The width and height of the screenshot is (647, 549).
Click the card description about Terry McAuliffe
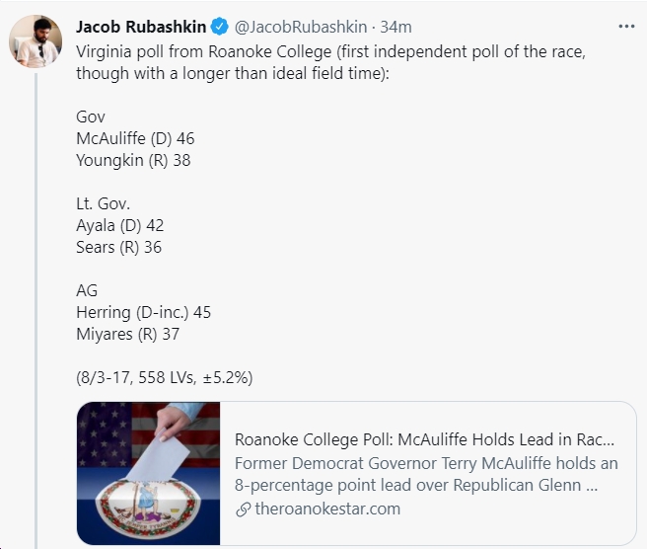point(426,474)
